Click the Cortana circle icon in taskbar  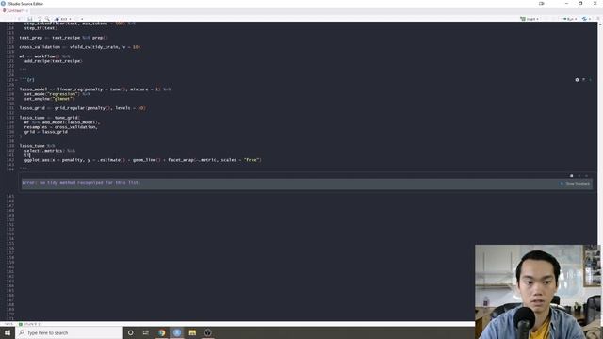coord(131,332)
